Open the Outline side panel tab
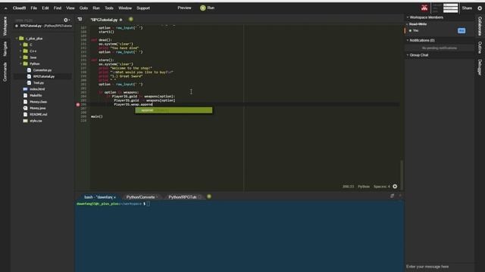485x272 pixels. [x=480, y=48]
